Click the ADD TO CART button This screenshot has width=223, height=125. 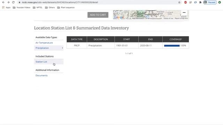[x=98, y=15]
